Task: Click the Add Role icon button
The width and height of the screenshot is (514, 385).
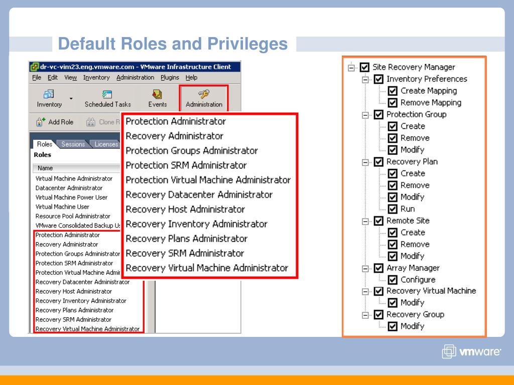Action: [41, 122]
